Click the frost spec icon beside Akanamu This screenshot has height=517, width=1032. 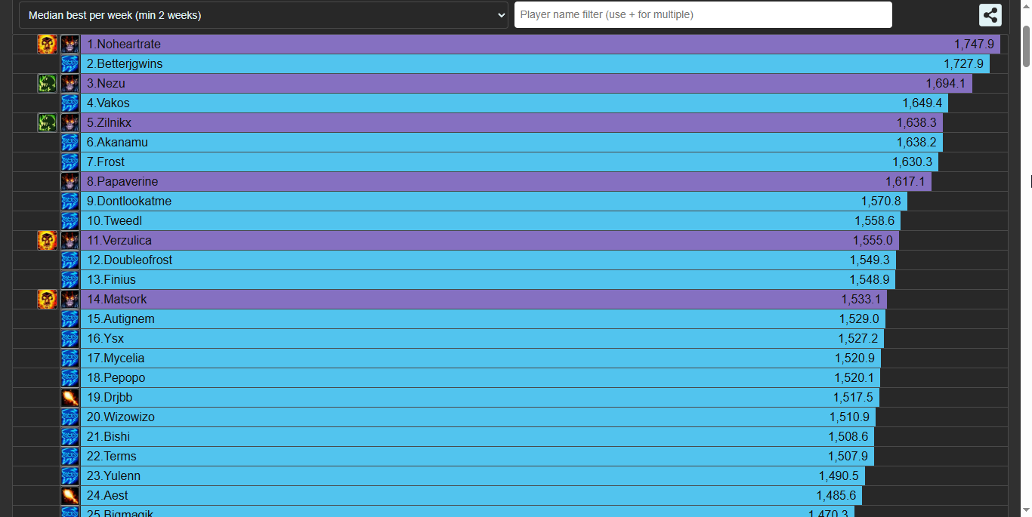pyautogui.click(x=70, y=143)
